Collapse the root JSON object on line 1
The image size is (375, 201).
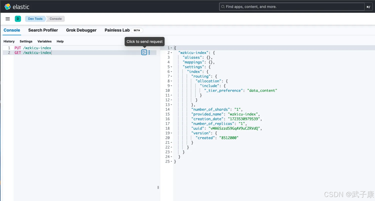click(x=171, y=48)
